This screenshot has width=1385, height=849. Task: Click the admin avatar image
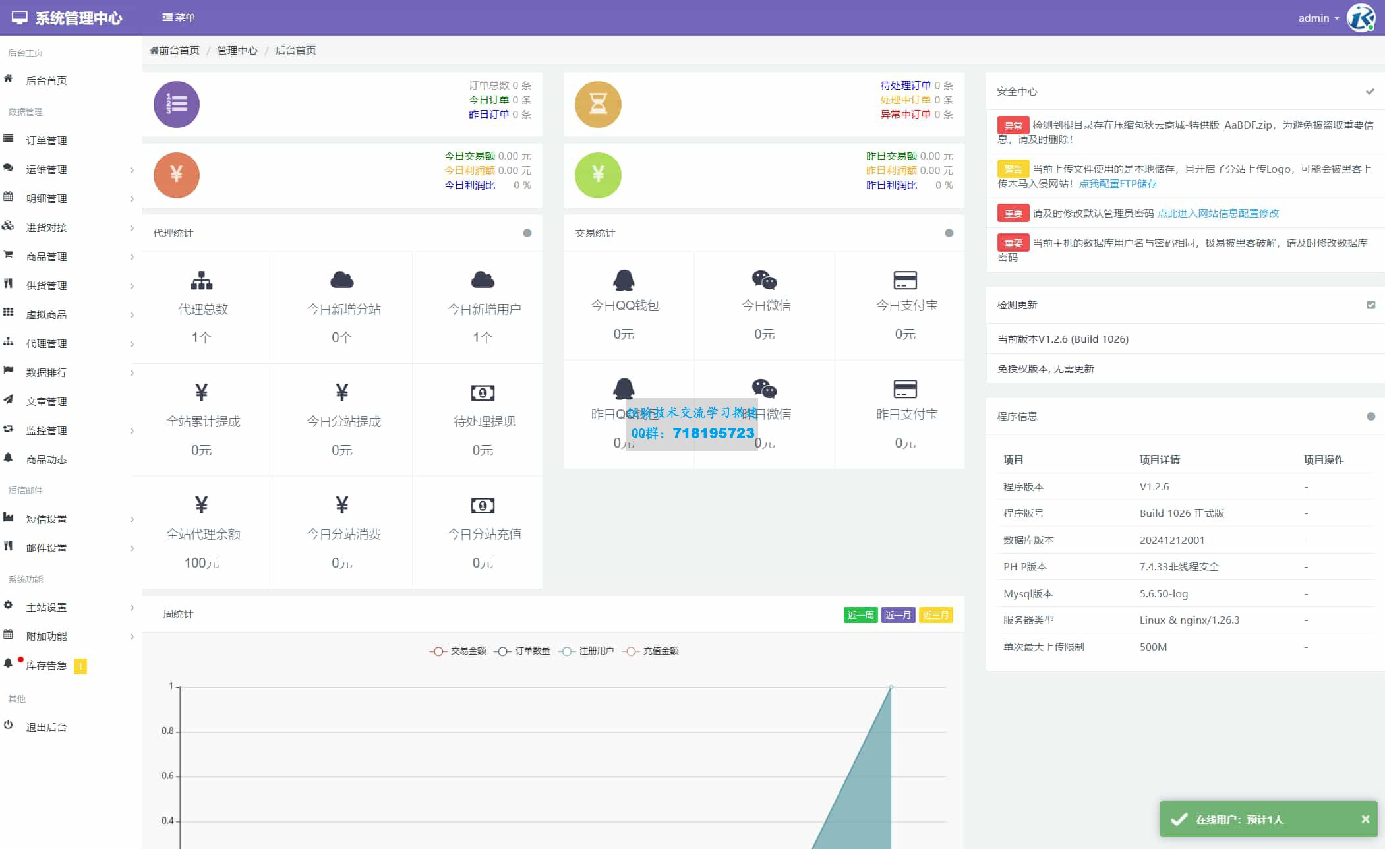[x=1361, y=18]
